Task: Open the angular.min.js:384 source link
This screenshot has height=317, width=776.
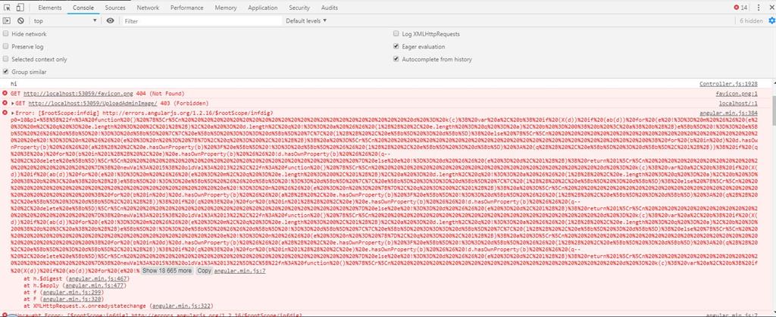Action: click(x=728, y=113)
